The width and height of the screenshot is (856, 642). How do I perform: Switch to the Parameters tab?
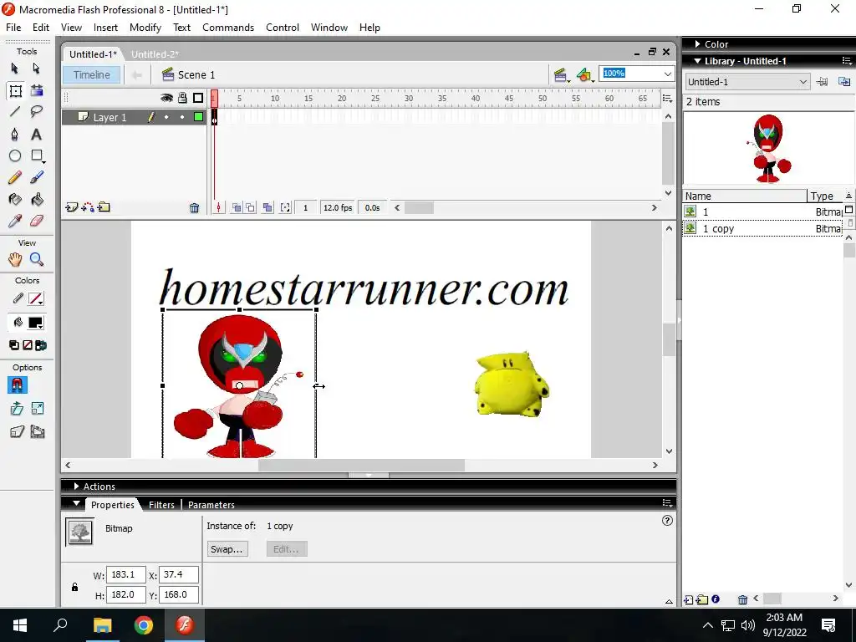(211, 505)
